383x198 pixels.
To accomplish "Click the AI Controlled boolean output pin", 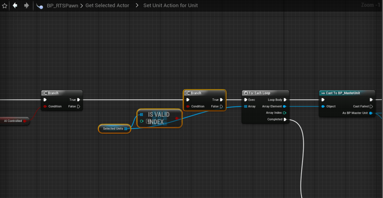I will pos(25,121).
